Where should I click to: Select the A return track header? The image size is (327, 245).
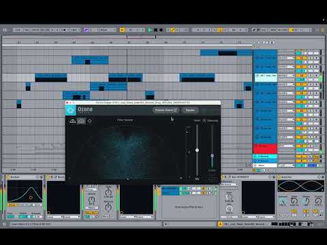coord(265,157)
